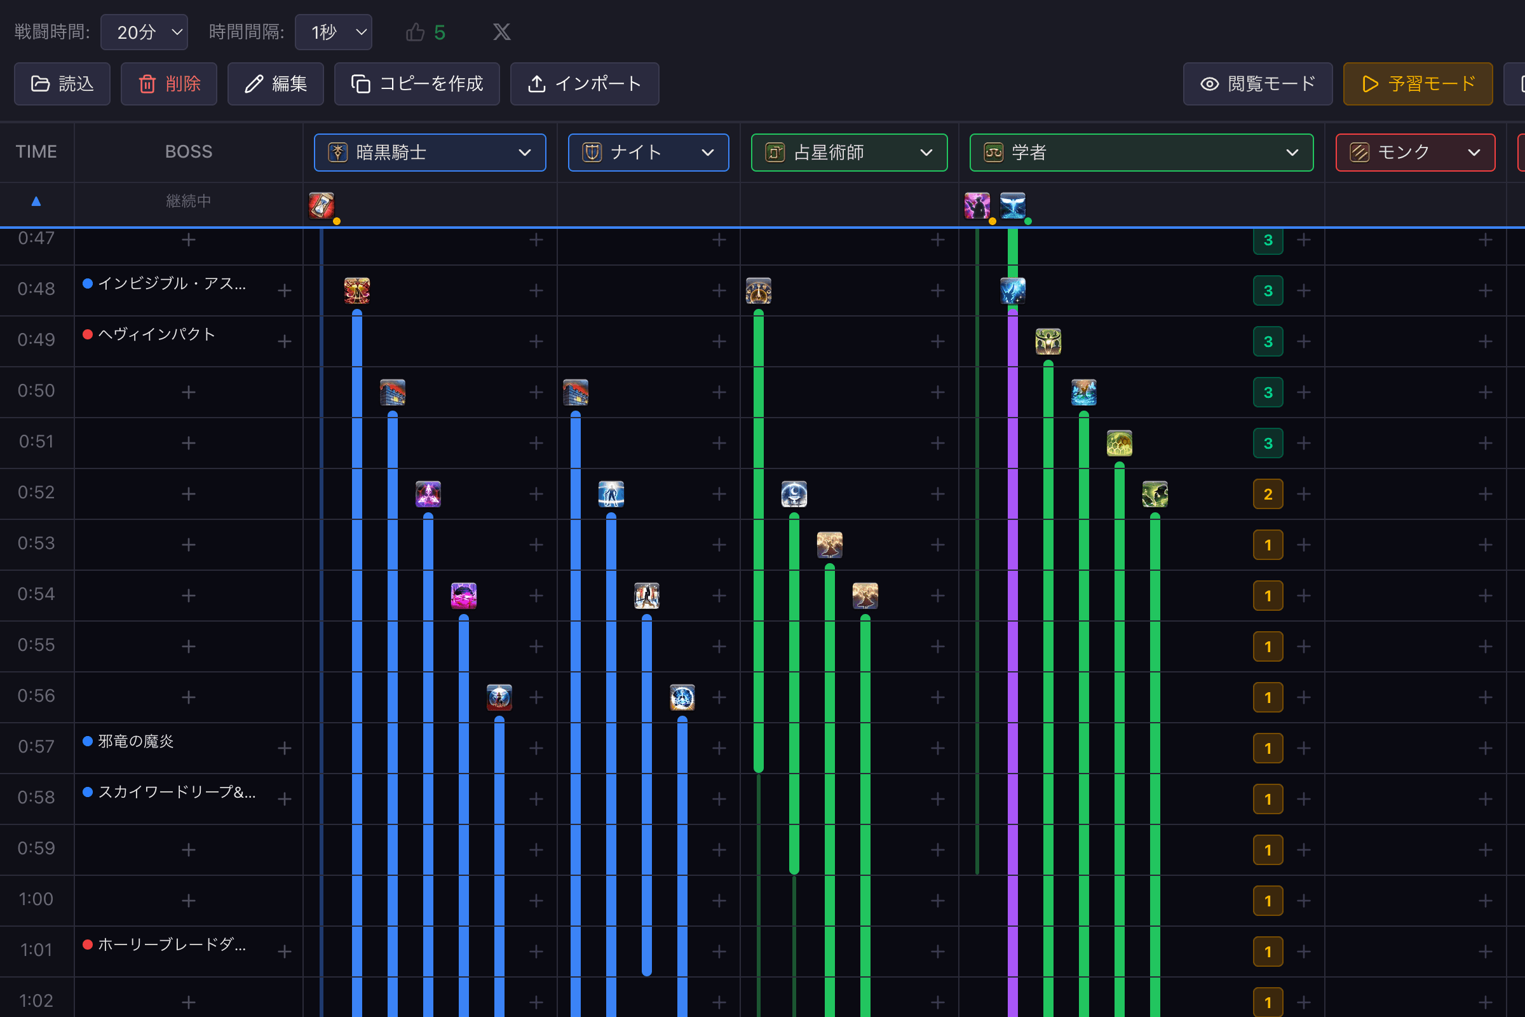Open the 時間間隔 1秒 dropdown
Screen dimensions: 1525x1017
click(x=333, y=32)
